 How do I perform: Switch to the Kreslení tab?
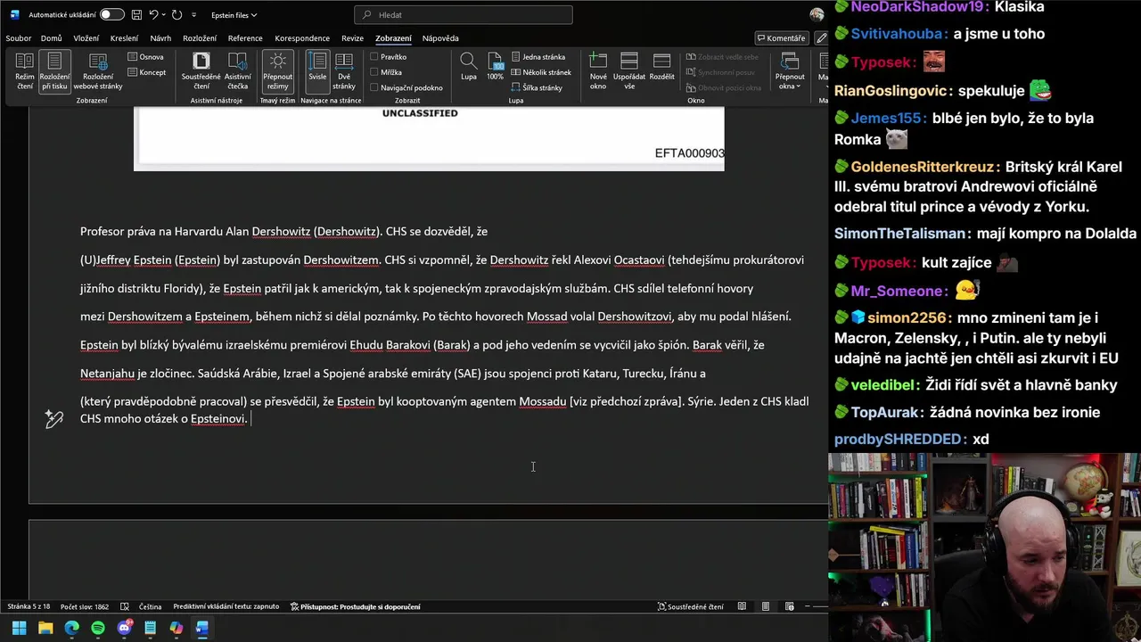pyautogui.click(x=124, y=38)
